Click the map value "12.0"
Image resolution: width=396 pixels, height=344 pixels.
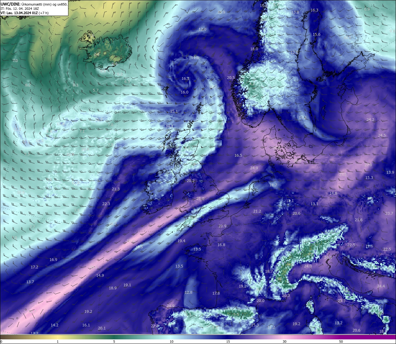pos(202,29)
